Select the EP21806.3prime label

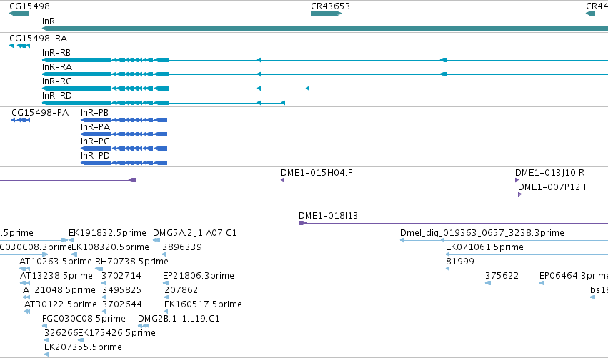[199, 276]
